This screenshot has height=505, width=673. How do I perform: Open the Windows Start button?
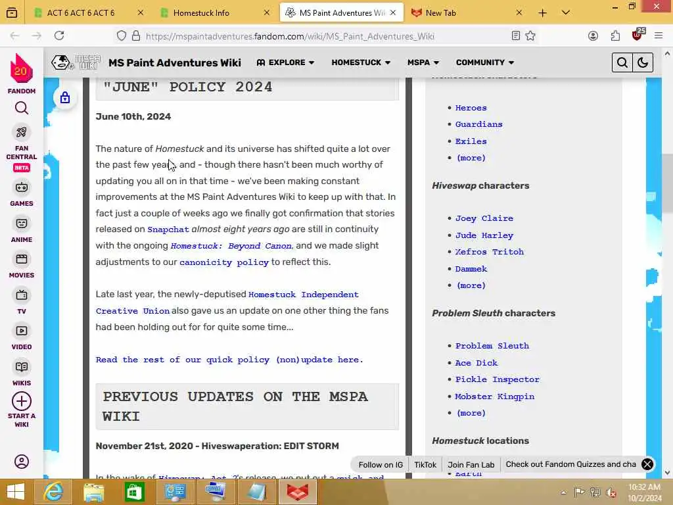pos(16,492)
